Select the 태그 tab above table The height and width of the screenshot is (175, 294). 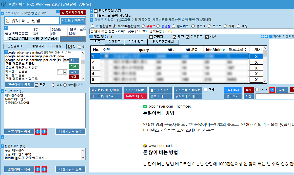pyautogui.click(x=97, y=42)
